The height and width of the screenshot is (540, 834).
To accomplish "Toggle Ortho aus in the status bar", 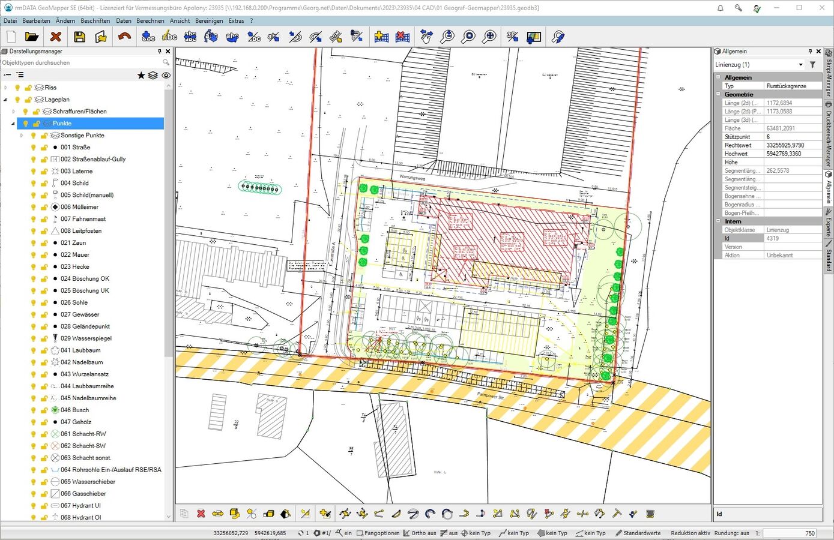I will 419,533.
